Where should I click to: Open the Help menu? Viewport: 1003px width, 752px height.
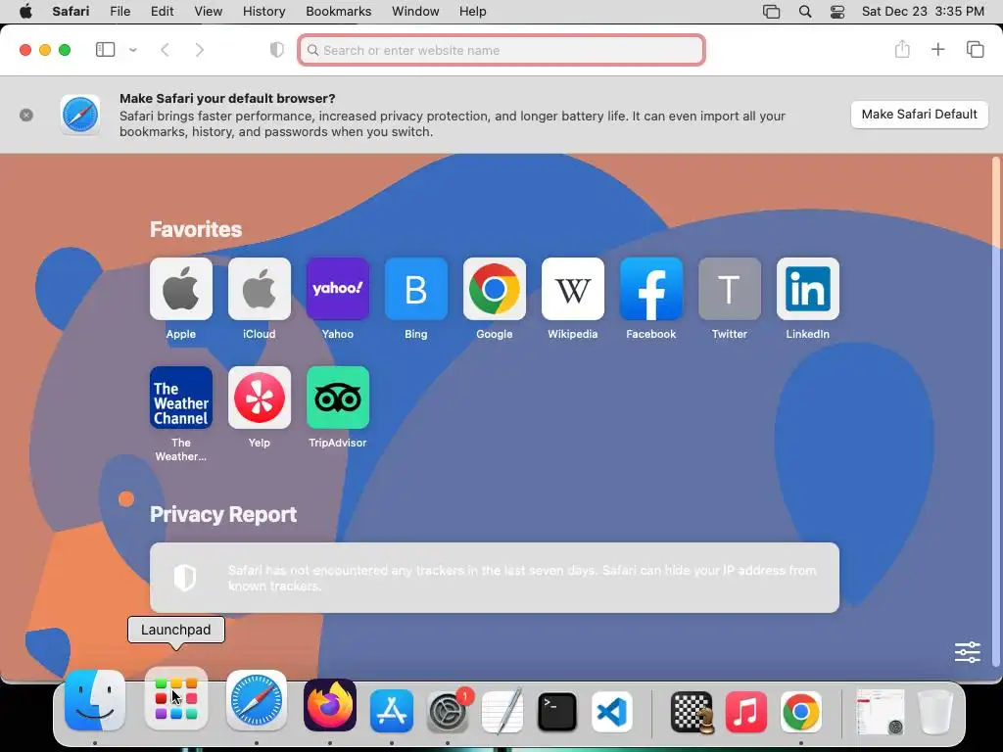[x=473, y=12]
